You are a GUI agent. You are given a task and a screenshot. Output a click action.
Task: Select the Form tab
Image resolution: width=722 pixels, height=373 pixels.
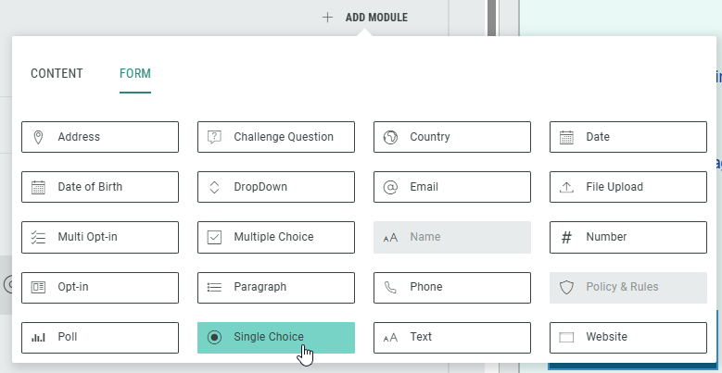135,74
